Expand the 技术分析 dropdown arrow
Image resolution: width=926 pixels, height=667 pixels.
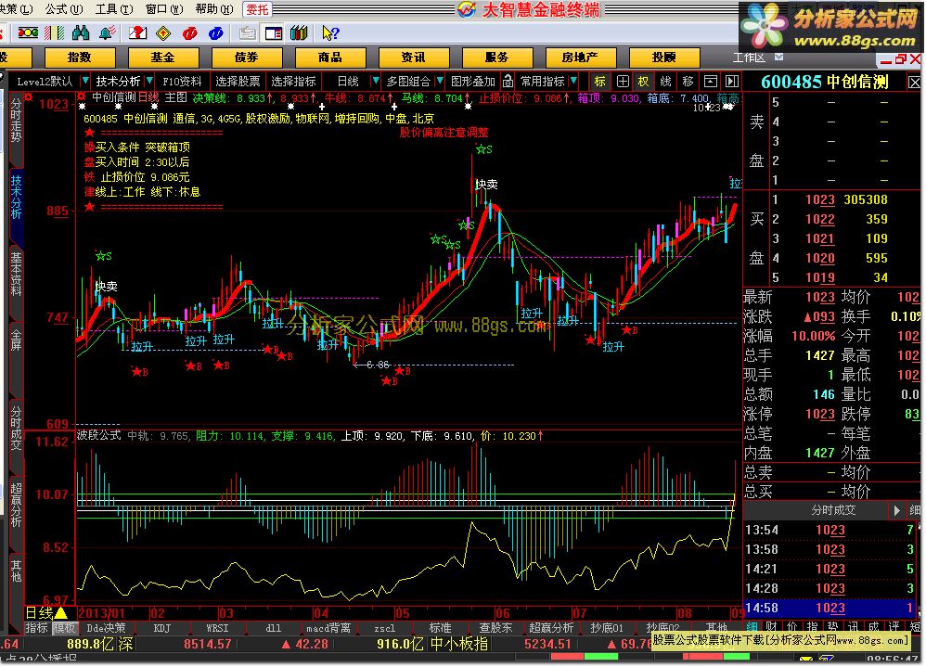pyautogui.click(x=149, y=81)
